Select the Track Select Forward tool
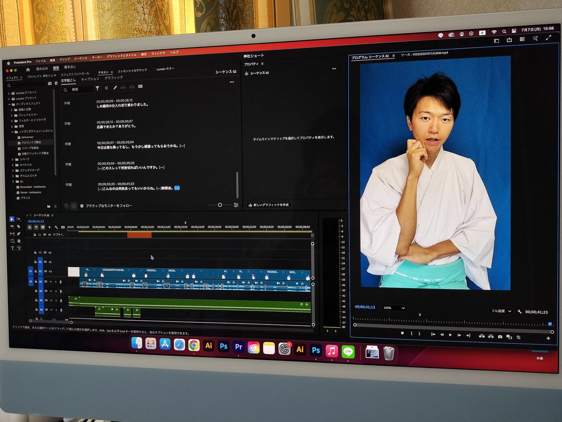Viewport: 562px width, 422px height. [x=19, y=219]
